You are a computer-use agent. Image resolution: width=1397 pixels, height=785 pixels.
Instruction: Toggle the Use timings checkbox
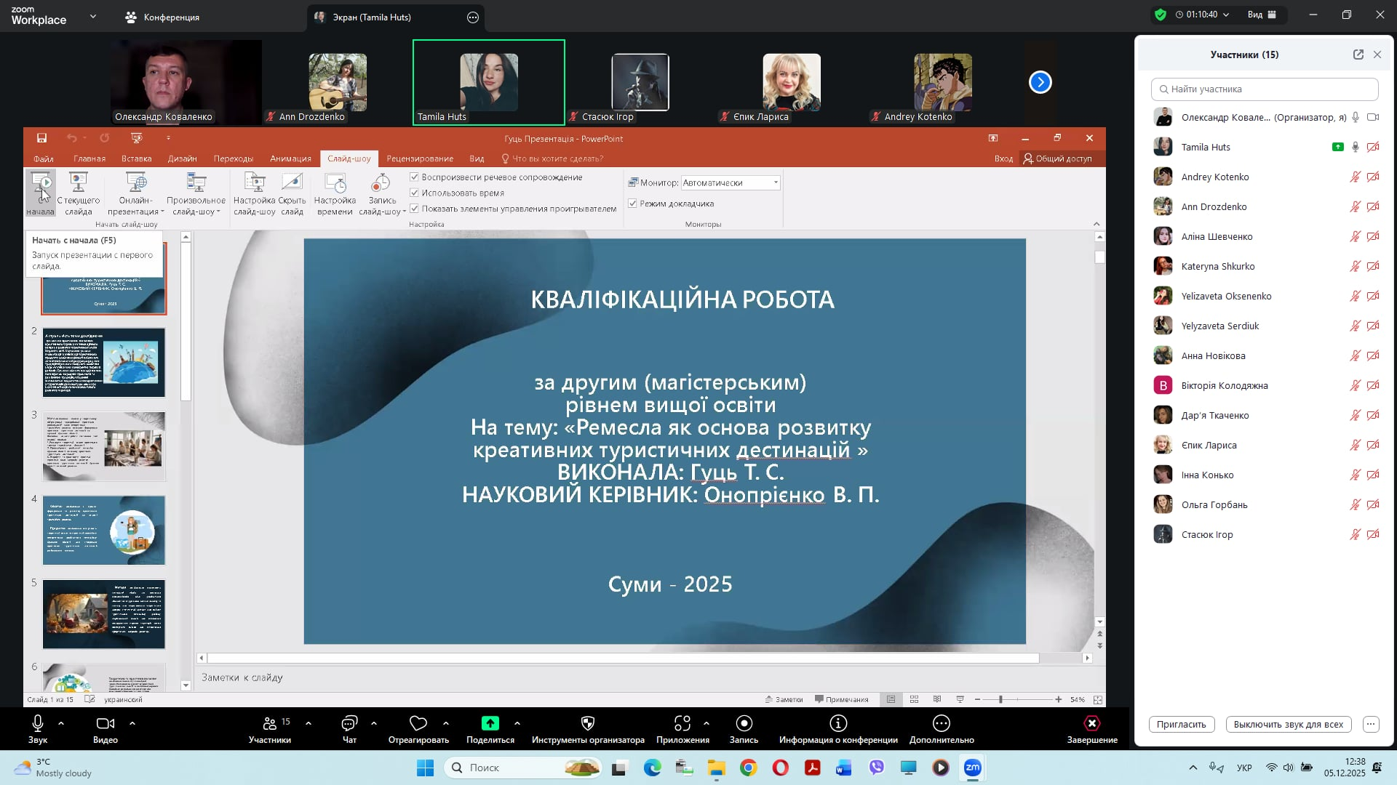(414, 193)
